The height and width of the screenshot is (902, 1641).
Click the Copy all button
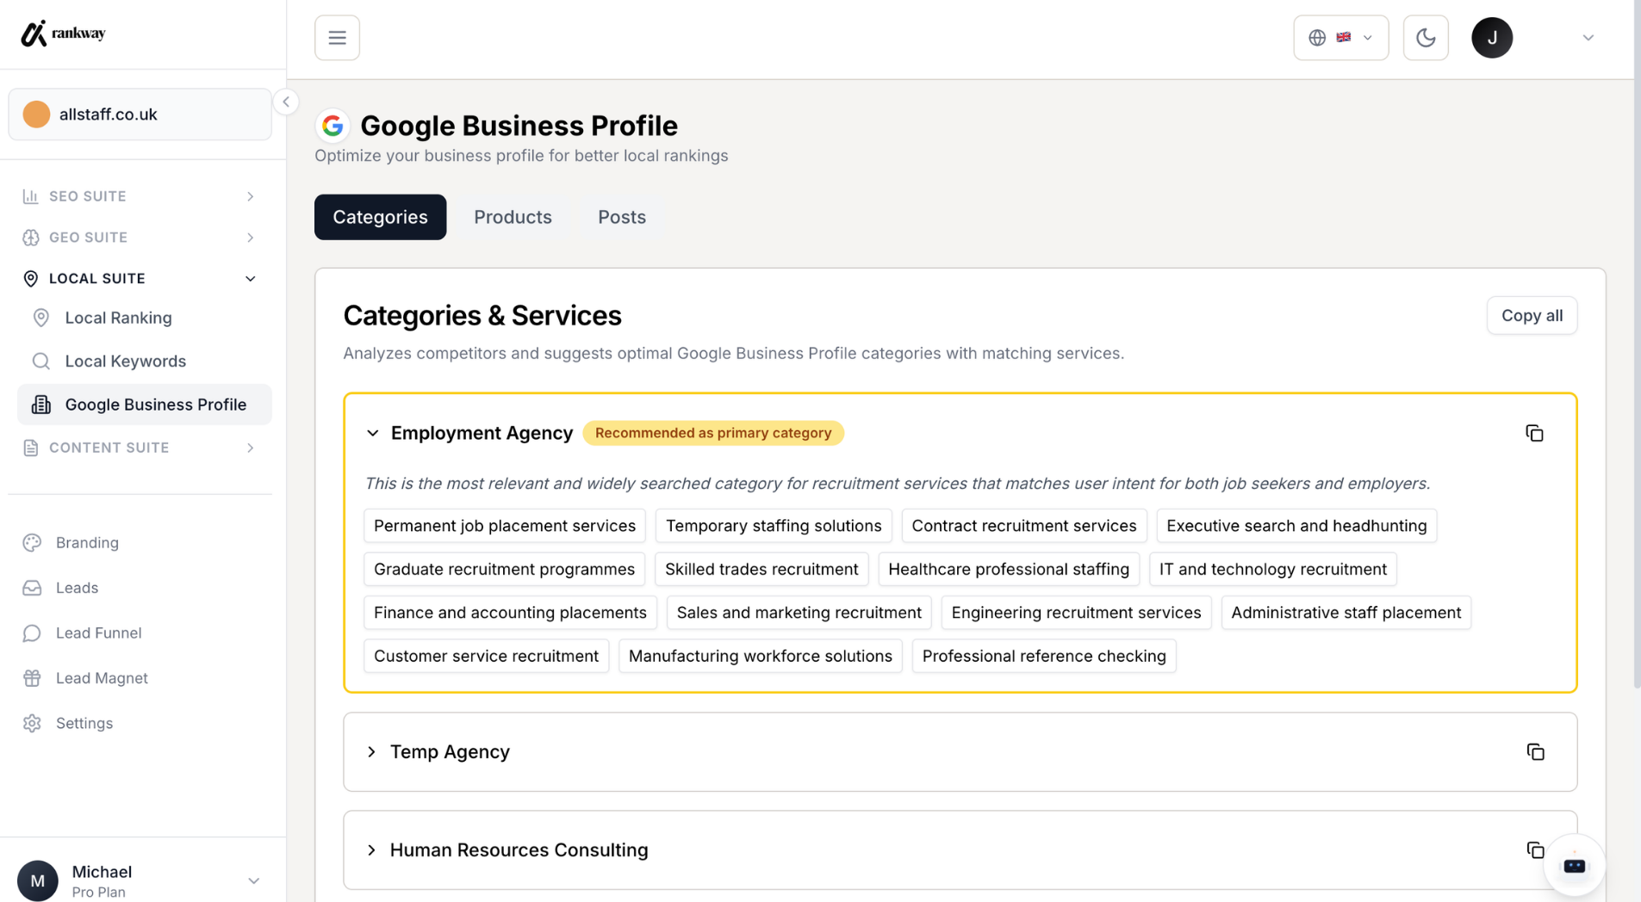click(1532, 316)
